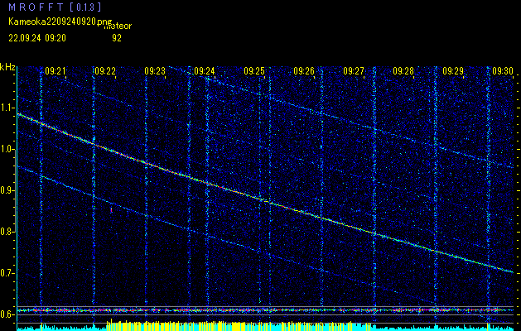Click the 09:29 time axis label
521x331 pixels.
(453, 71)
